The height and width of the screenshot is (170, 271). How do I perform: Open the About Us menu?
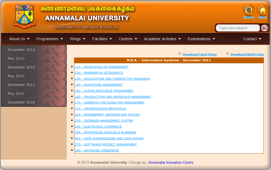[17, 39]
